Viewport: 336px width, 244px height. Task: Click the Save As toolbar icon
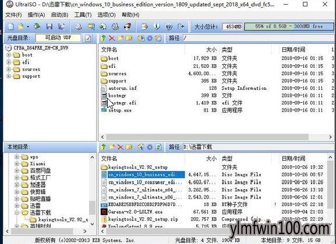point(62,27)
